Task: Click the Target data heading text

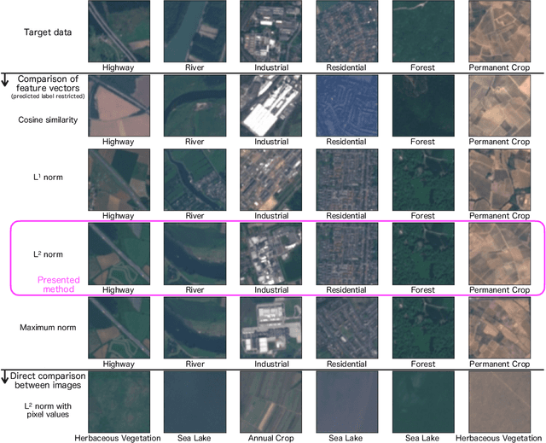Action: pyautogui.click(x=45, y=33)
